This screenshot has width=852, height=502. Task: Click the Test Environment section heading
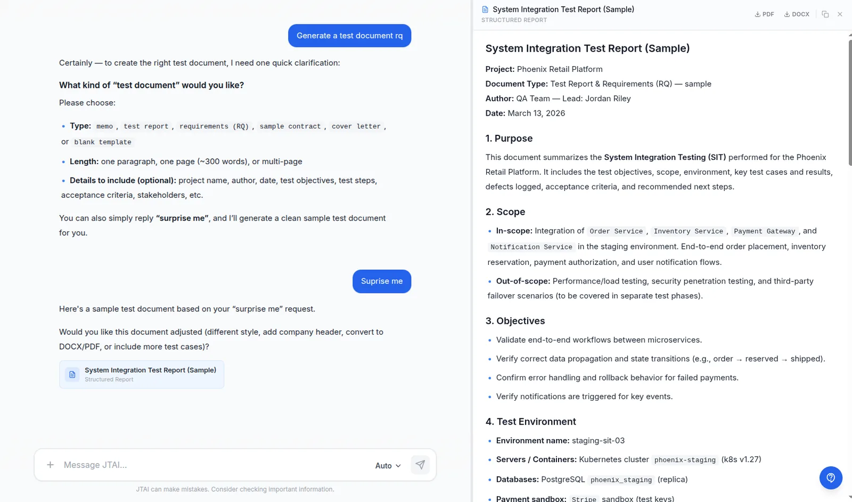tap(530, 422)
